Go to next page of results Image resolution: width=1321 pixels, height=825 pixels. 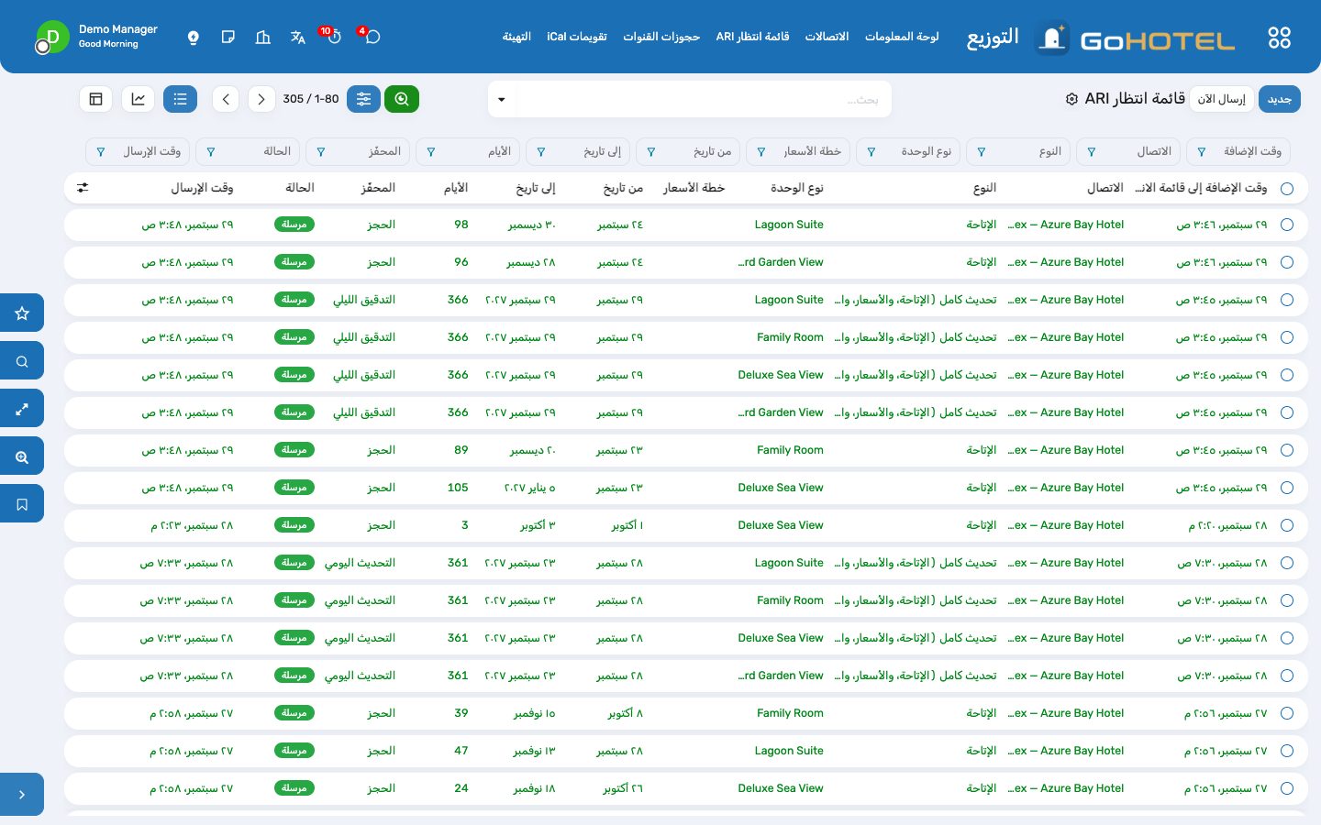click(261, 99)
